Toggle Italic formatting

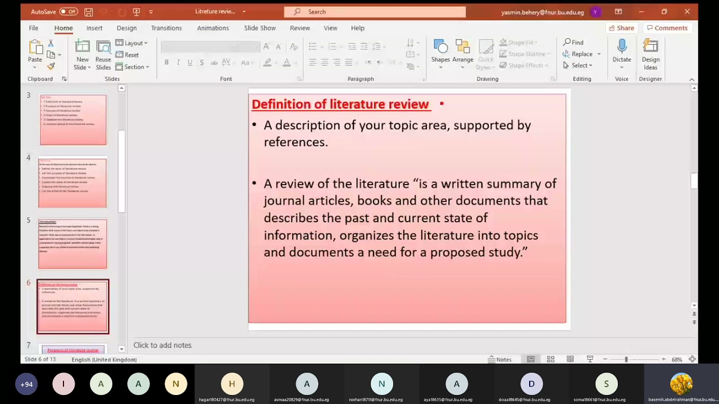178,62
